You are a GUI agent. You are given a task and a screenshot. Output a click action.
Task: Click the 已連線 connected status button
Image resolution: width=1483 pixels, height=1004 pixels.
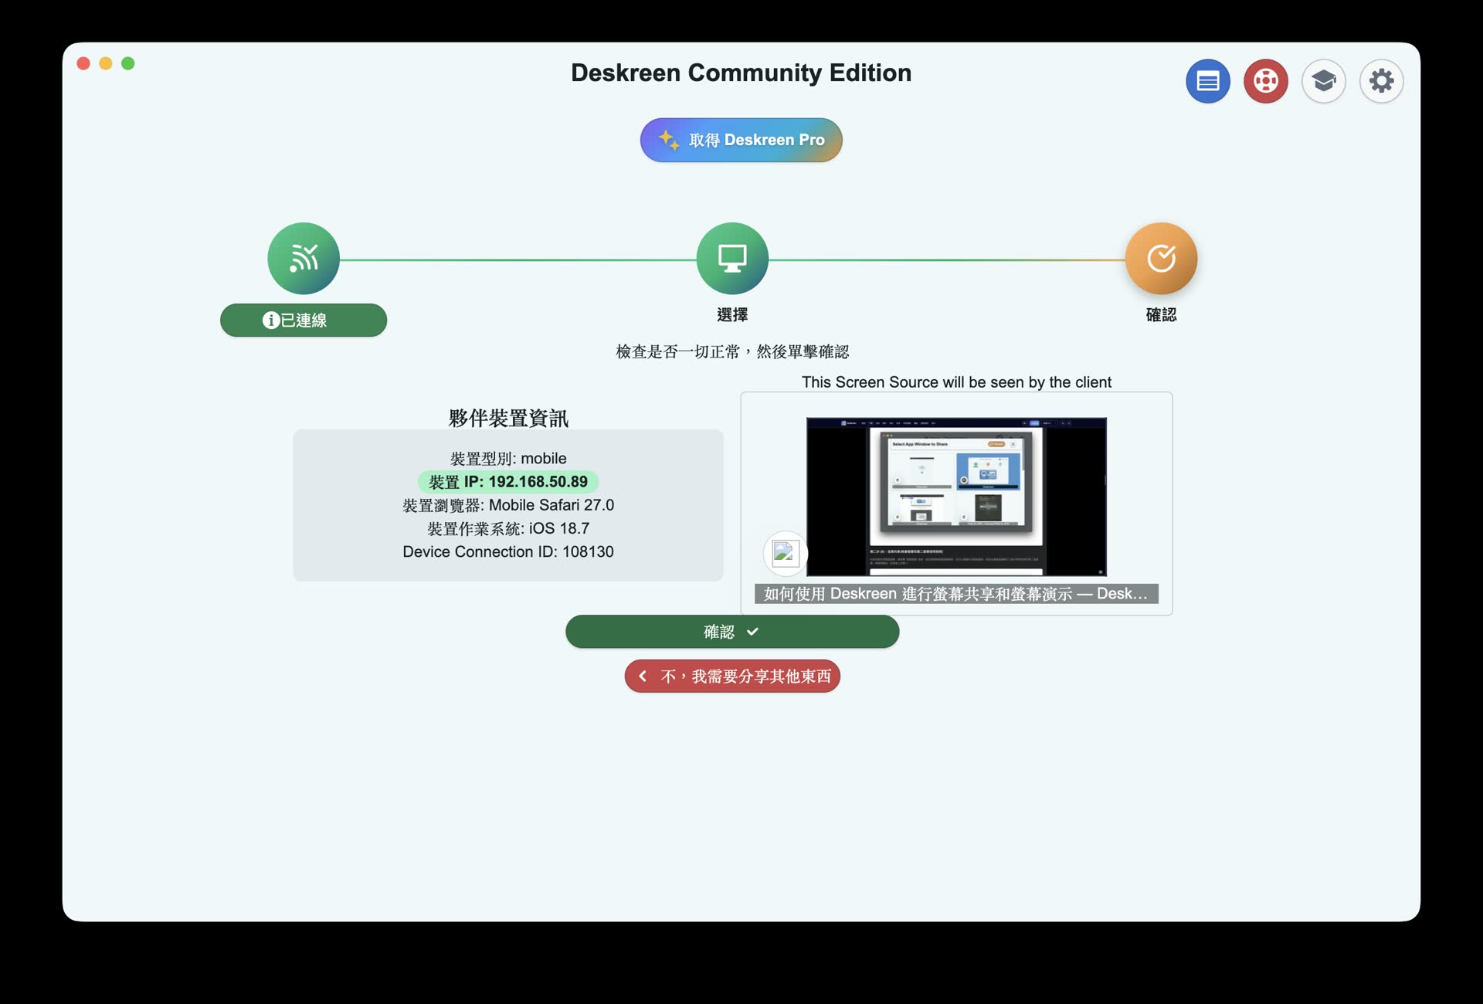304,320
